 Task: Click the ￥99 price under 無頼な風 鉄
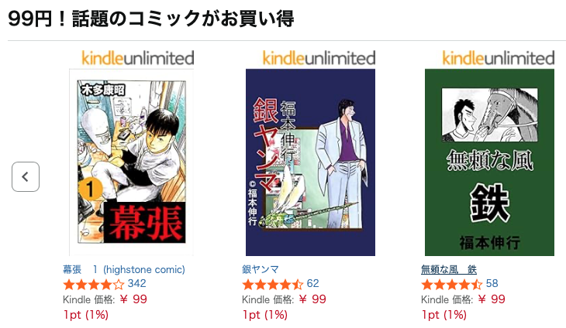tap(492, 299)
